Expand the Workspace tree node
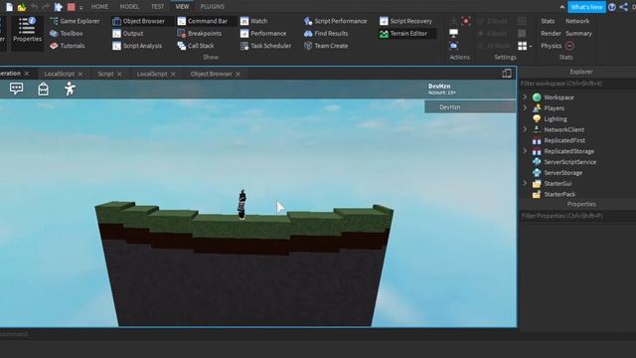 525,97
